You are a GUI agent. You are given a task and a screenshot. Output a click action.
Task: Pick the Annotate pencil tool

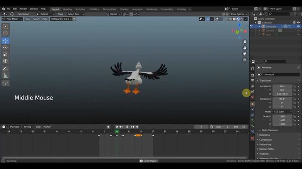5,69
